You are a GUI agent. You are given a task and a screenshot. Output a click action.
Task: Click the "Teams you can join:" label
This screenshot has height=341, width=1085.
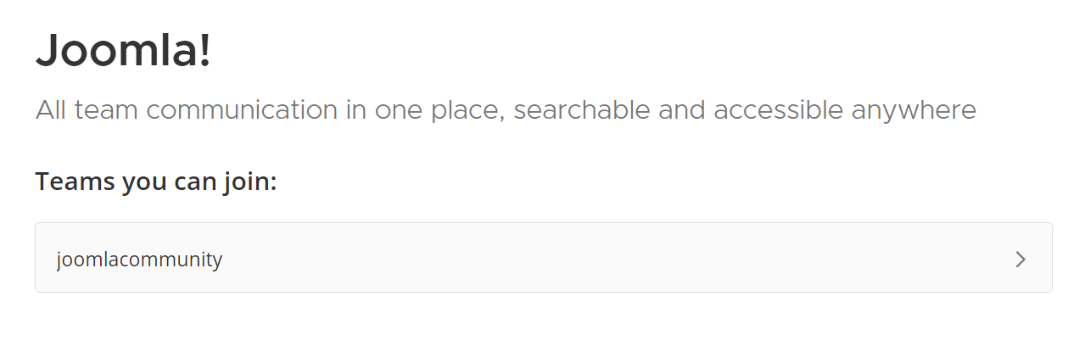(156, 182)
